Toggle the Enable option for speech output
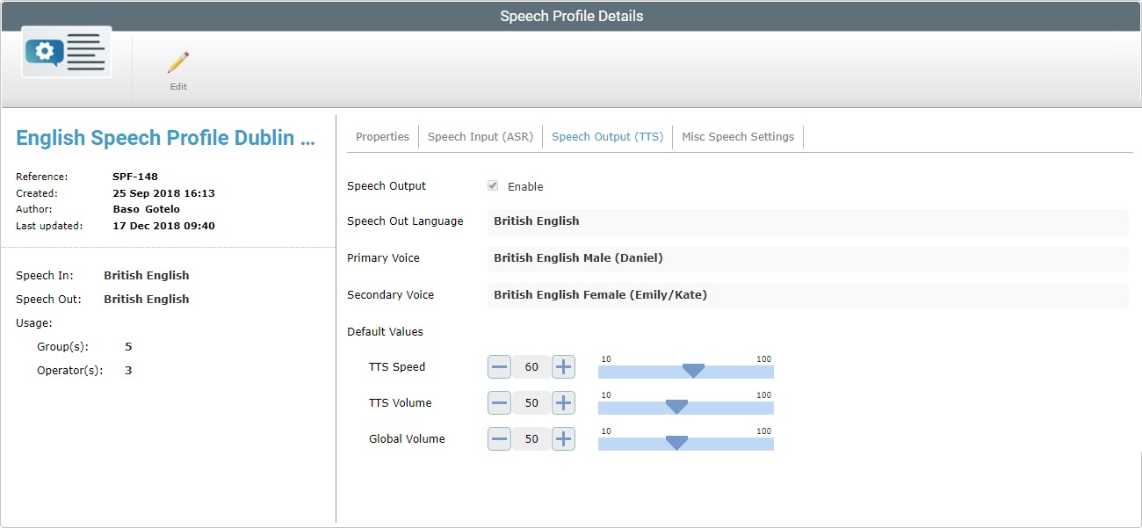 (x=493, y=185)
